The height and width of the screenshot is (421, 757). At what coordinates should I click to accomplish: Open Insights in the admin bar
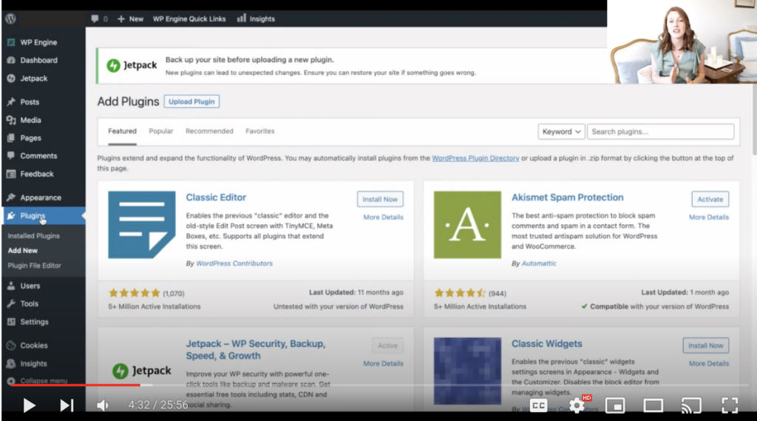tap(256, 18)
